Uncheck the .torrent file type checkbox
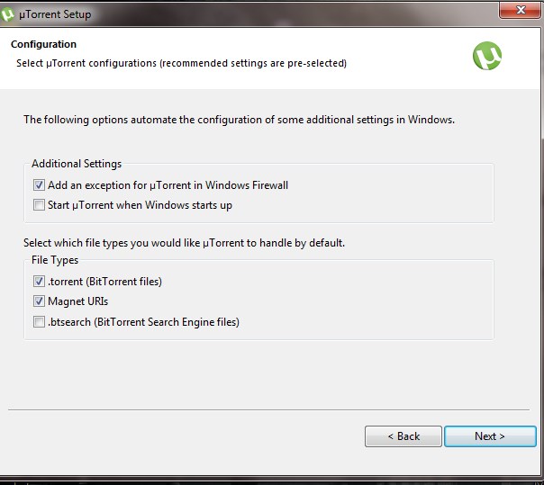 pos(39,282)
